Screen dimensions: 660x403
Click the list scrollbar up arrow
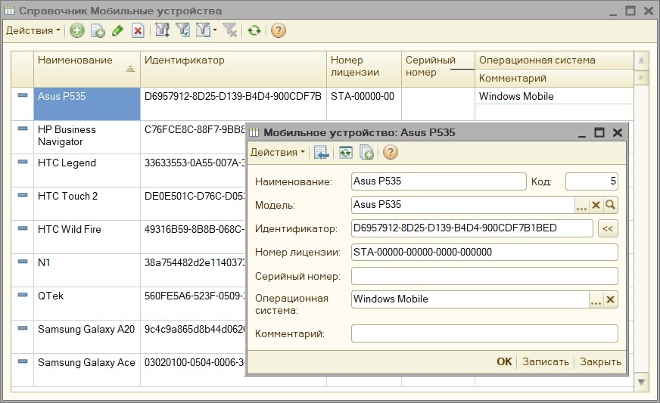(641, 60)
